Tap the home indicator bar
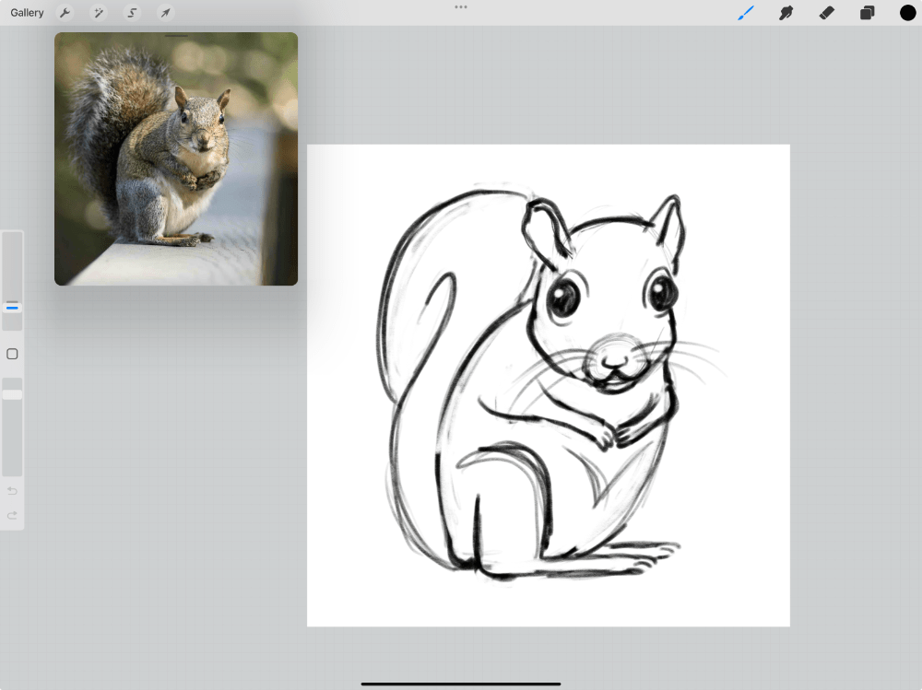 (461, 684)
